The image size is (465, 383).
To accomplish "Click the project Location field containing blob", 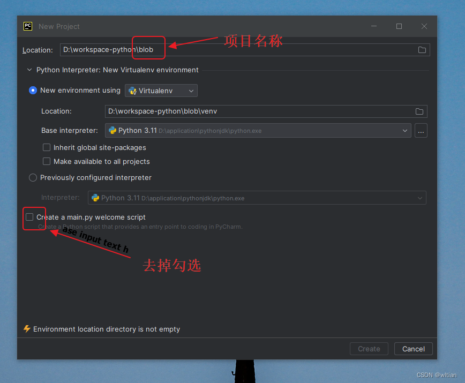I will 245,50.
